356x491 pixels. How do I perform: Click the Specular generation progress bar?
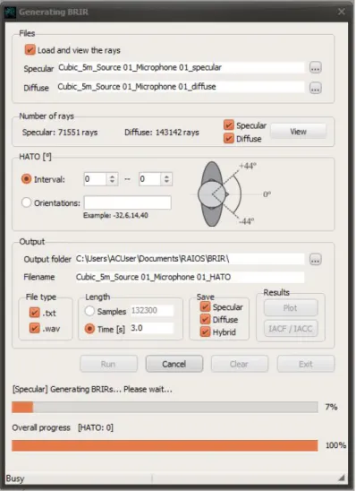pyautogui.click(x=165, y=407)
